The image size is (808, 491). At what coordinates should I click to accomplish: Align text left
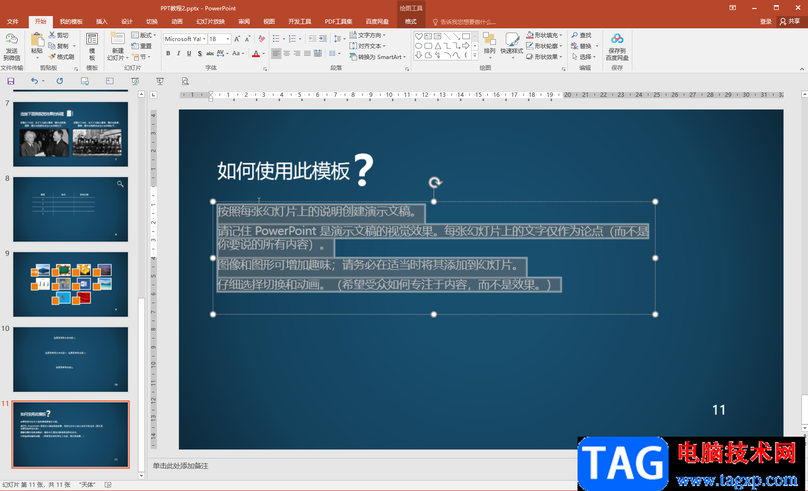pyautogui.click(x=276, y=53)
